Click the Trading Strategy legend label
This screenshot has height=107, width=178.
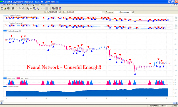15,15
